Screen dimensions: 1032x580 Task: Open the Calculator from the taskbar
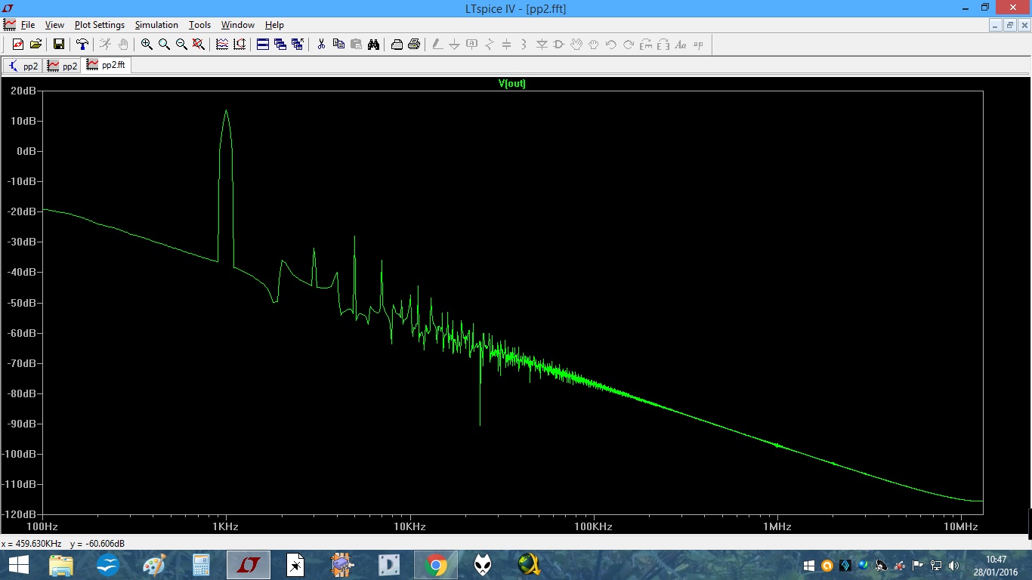click(x=201, y=565)
